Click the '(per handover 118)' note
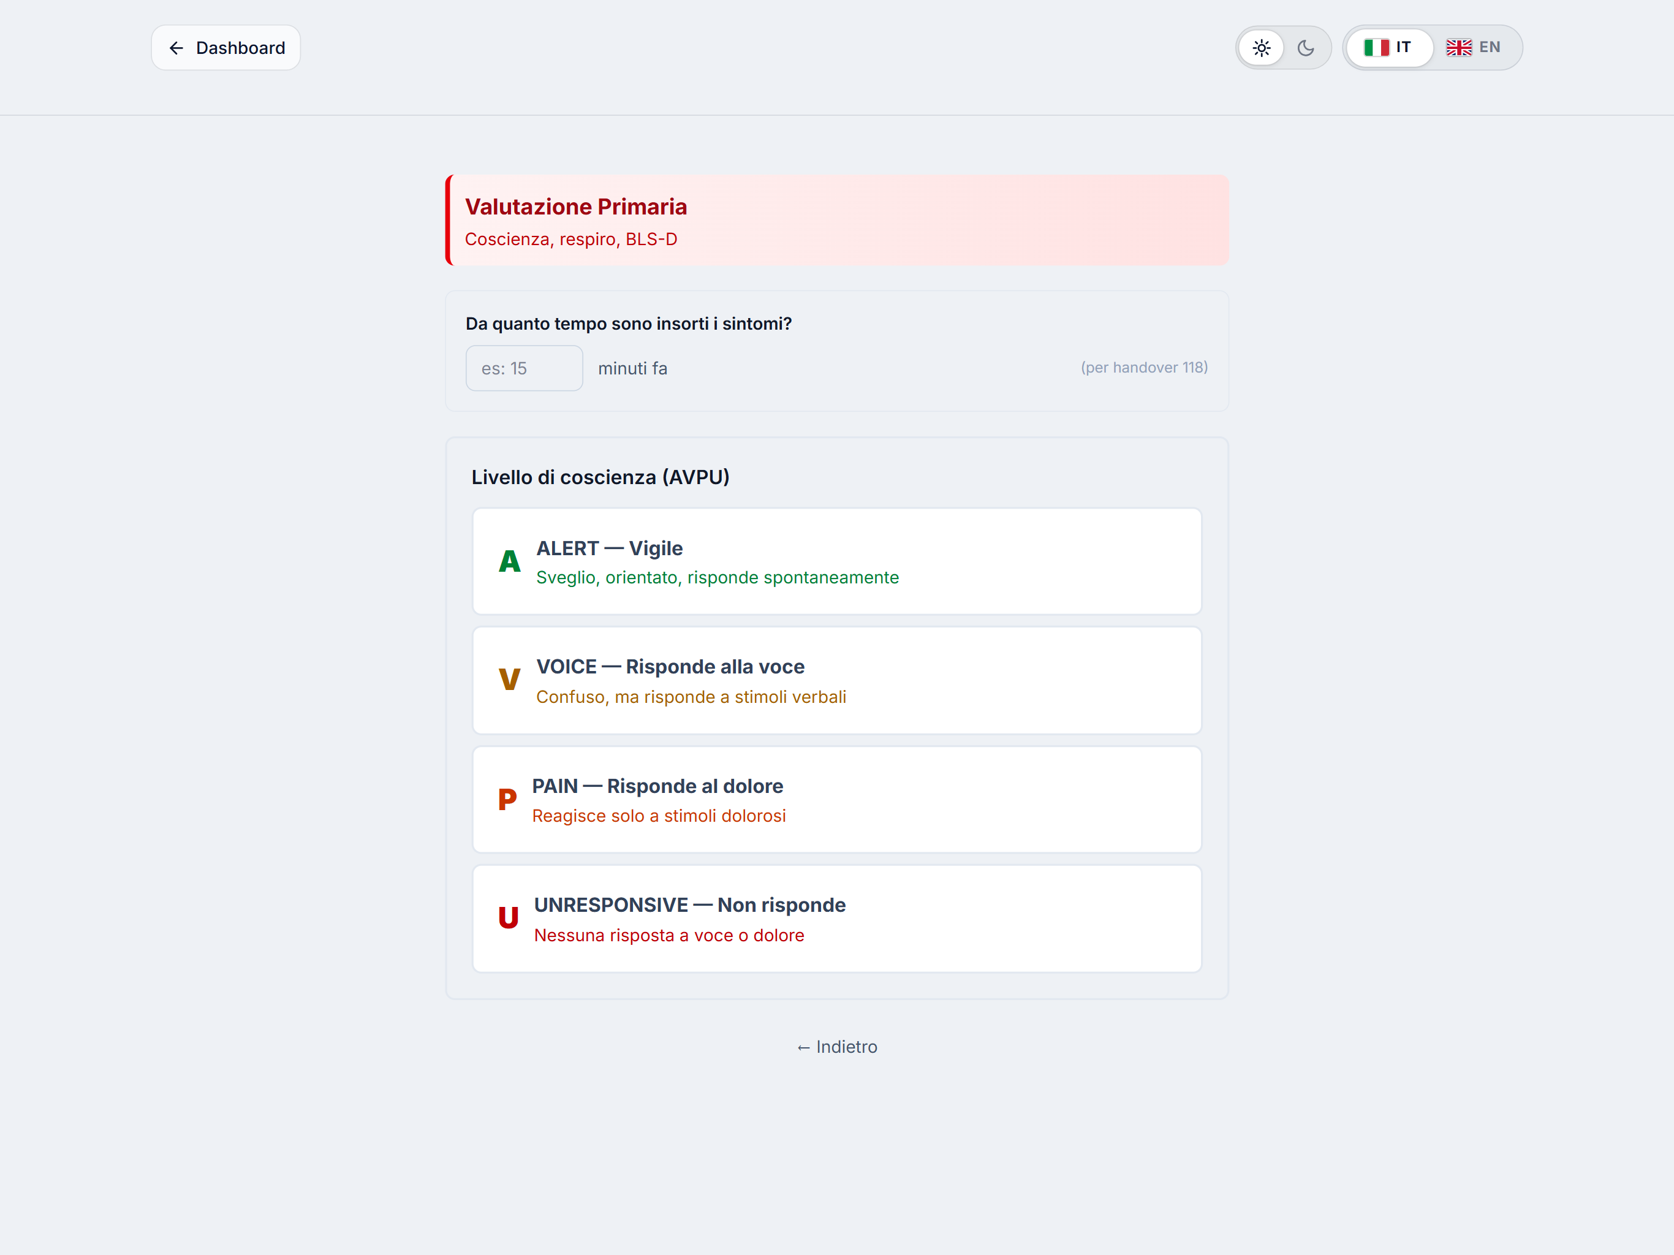The width and height of the screenshot is (1674, 1255). [x=1143, y=368]
